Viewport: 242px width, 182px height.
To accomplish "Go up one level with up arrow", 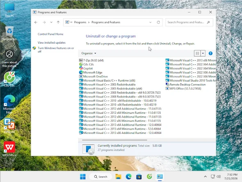I will pyautogui.click(x=58, y=22).
